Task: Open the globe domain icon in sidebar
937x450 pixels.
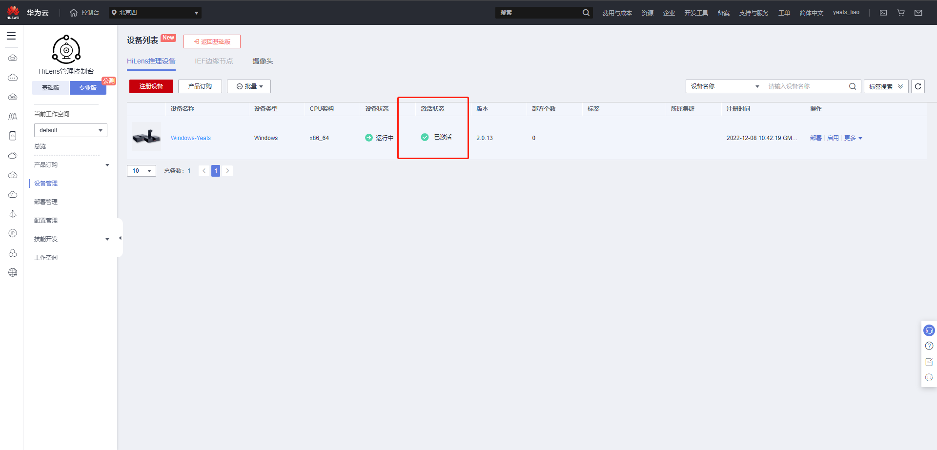Action: click(x=13, y=272)
